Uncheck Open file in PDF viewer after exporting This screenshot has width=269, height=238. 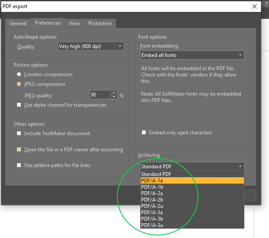coord(19,150)
